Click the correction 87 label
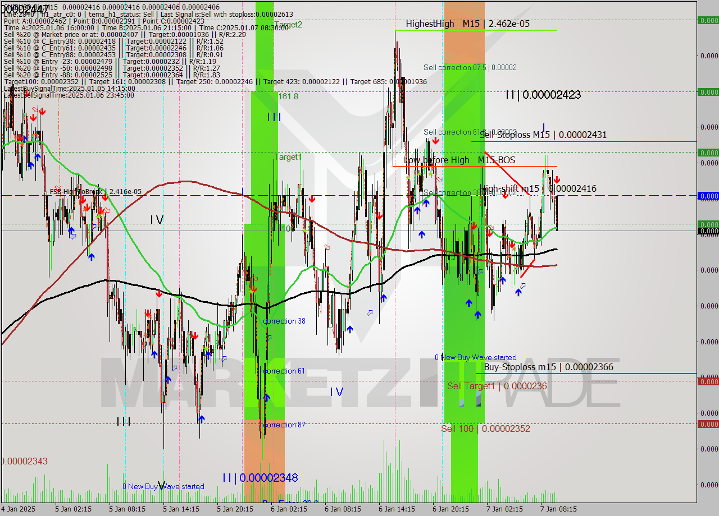This screenshot has width=719, height=516. pos(284,425)
